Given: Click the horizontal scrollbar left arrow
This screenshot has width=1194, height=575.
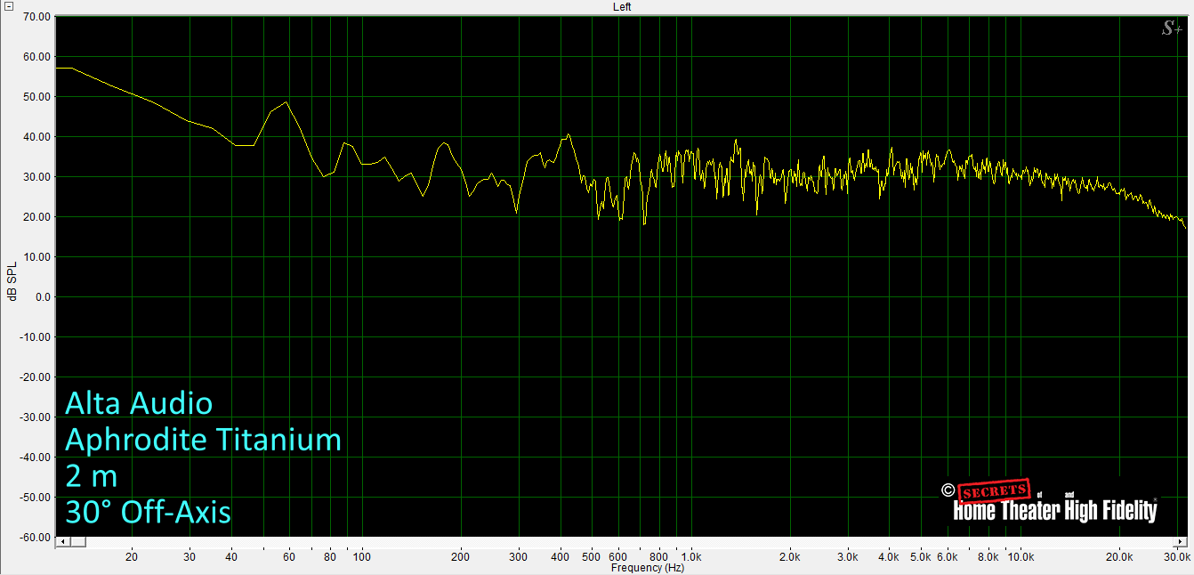Looking at the screenshot, I should click(x=62, y=541).
